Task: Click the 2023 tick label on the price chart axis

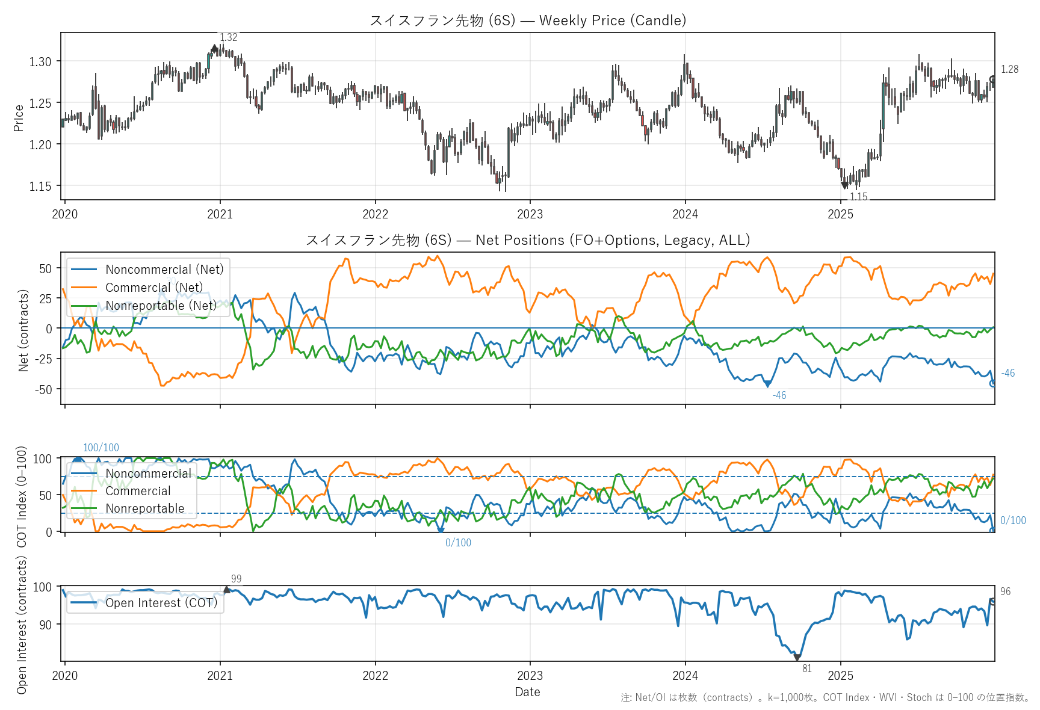Action: 530,214
